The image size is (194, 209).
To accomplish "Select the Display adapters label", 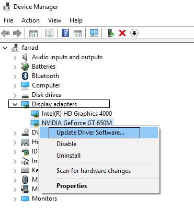I will 54,104.
